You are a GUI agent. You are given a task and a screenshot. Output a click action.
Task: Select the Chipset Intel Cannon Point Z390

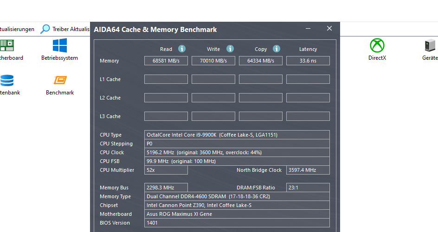[x=237, y=205]
